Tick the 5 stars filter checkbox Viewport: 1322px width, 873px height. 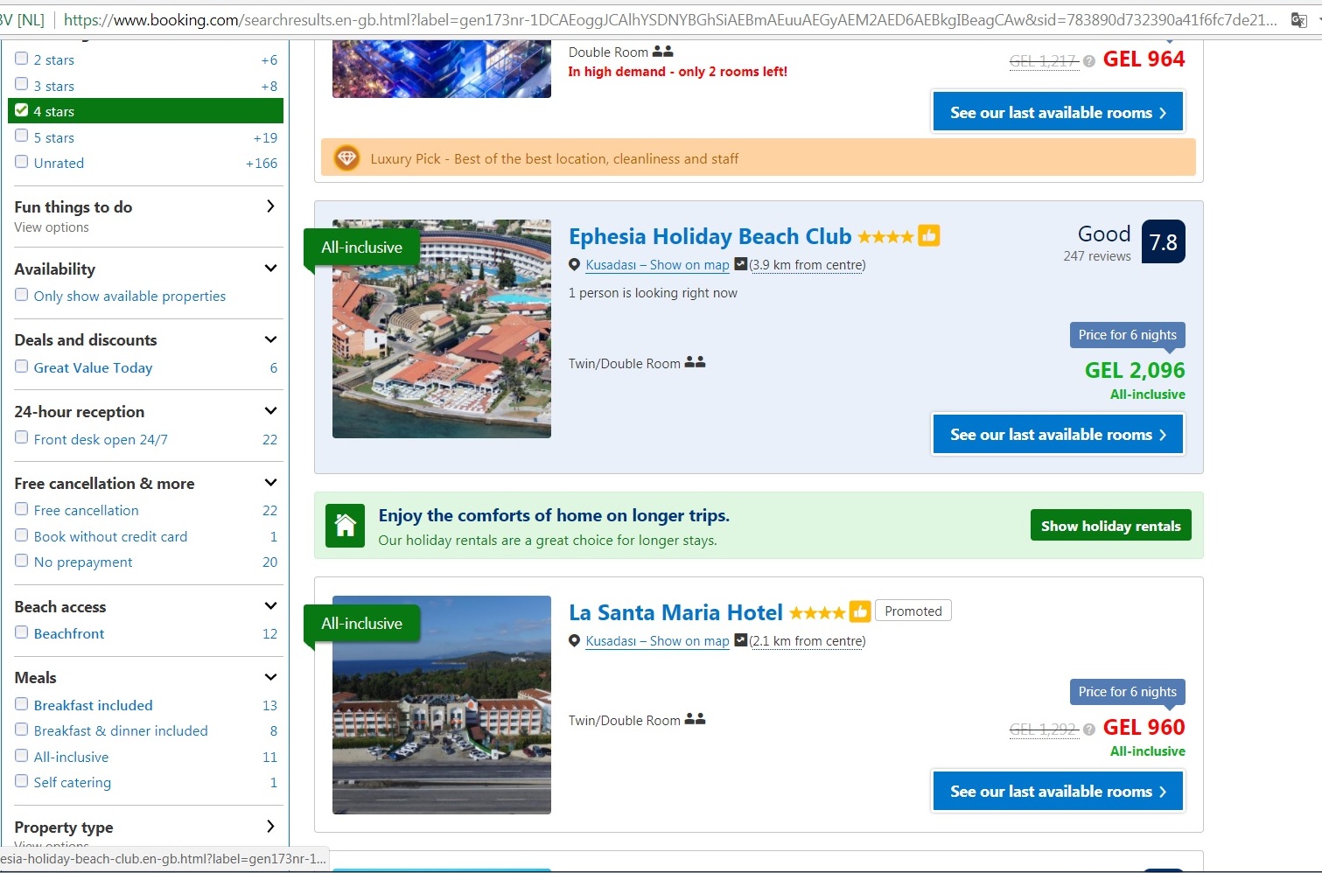tap(22, 136)
